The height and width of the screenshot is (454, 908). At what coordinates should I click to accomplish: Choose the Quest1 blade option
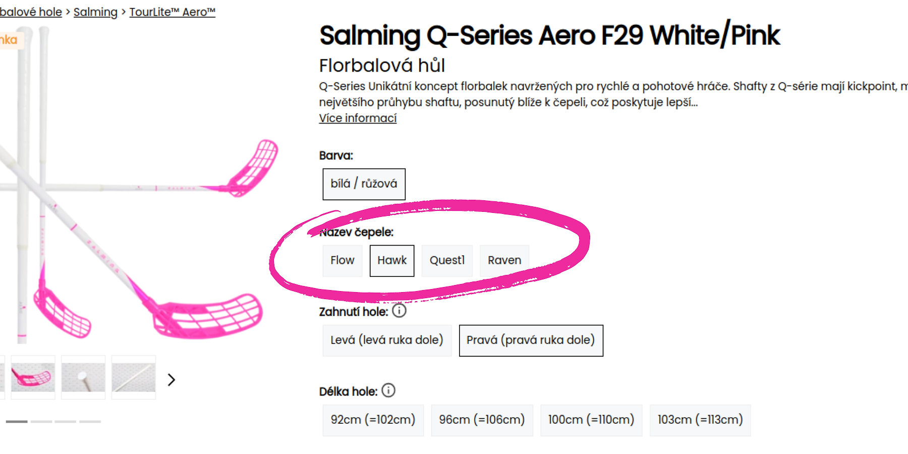[447, 260]
